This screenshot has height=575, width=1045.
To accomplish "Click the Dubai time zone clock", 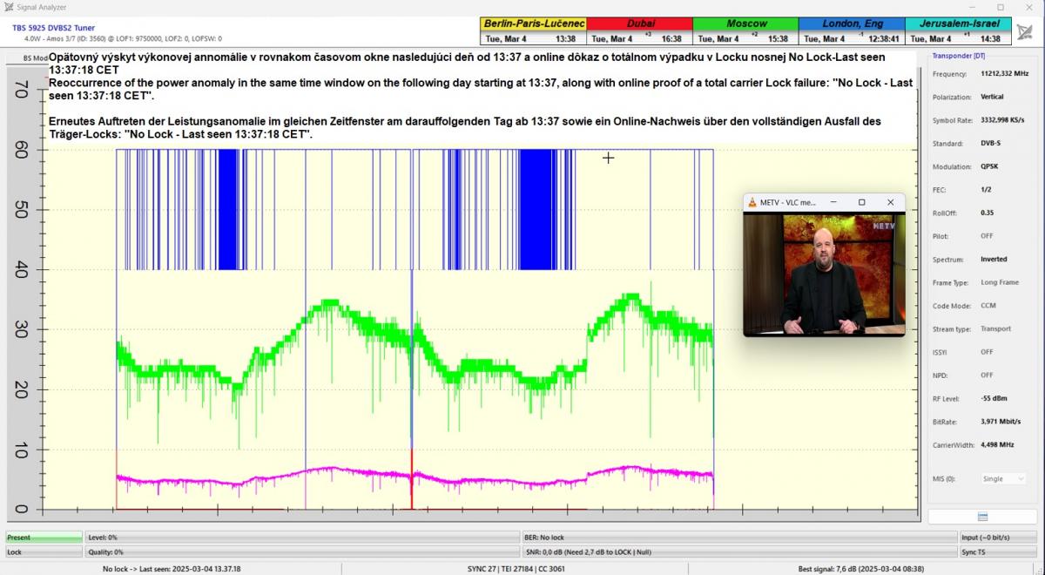I will click(x=640, y=30).
